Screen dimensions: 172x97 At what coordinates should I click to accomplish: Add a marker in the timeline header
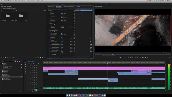pos(36,63)
